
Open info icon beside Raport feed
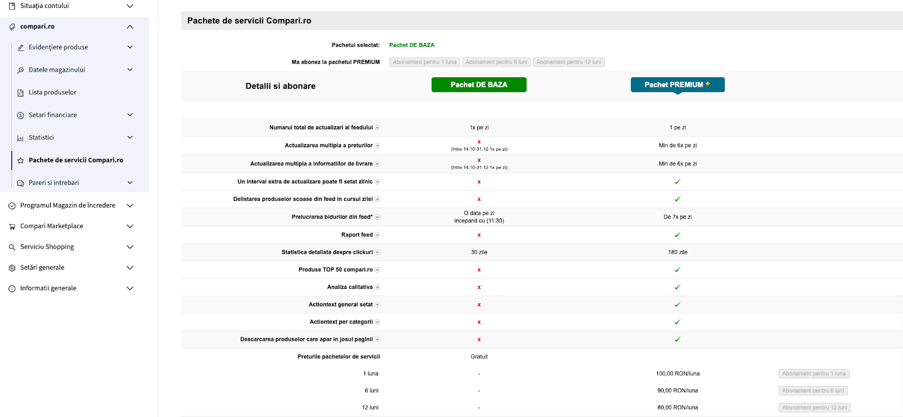[378, 235]
